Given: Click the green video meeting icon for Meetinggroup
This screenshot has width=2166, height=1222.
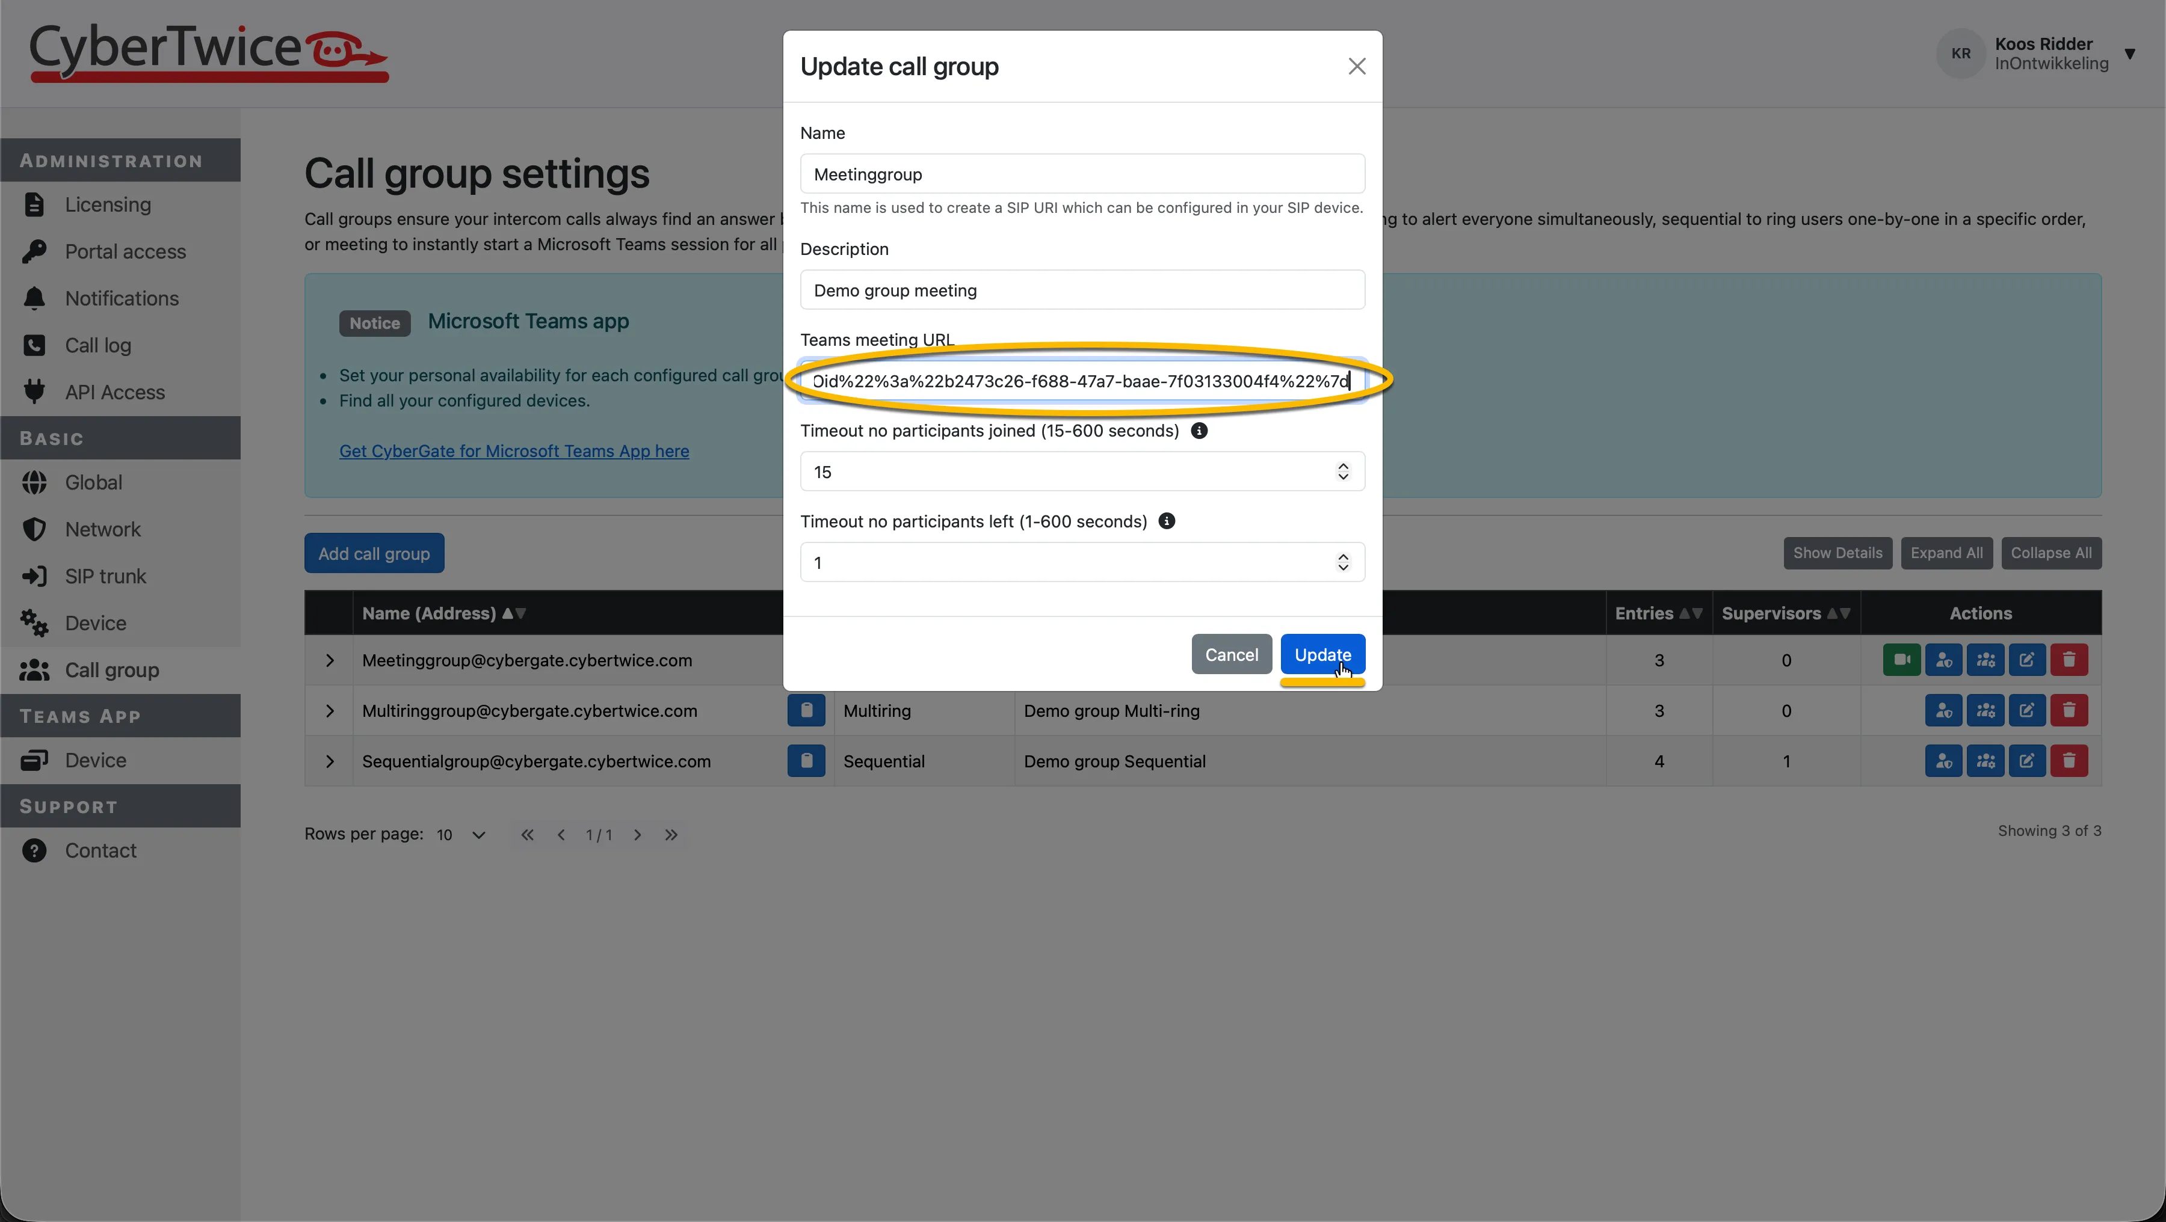Looking at the screenshot, I should [x=1901, y=660].
